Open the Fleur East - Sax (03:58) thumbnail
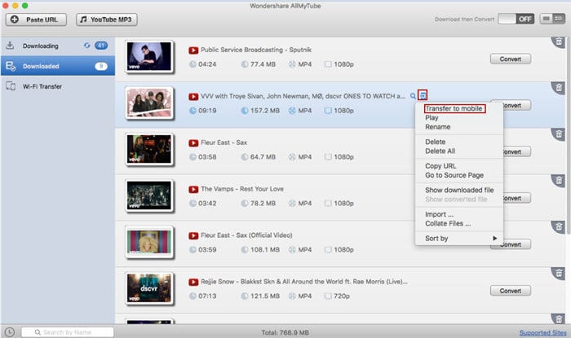Screen dimensions: 571x338 [149, 149]
